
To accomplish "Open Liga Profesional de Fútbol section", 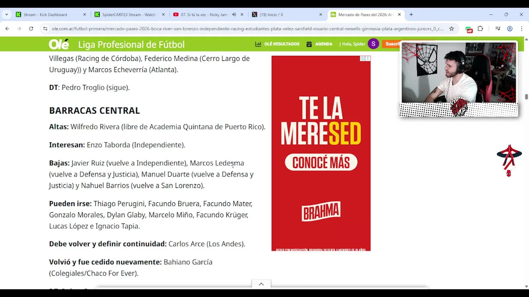I will pyautogui.click(x=131, y=44).
